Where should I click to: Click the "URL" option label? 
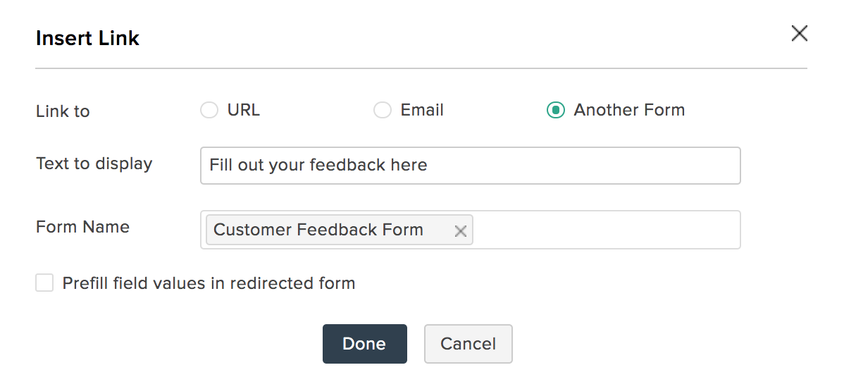243,110
